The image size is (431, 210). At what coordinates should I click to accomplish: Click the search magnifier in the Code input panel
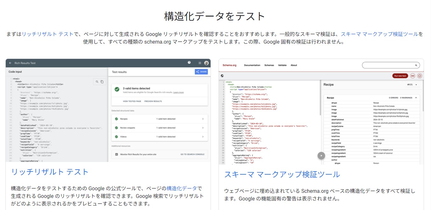click(x=97, y=82)
